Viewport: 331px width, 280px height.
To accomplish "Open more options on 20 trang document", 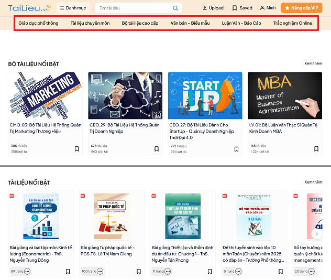I will 312,271.
